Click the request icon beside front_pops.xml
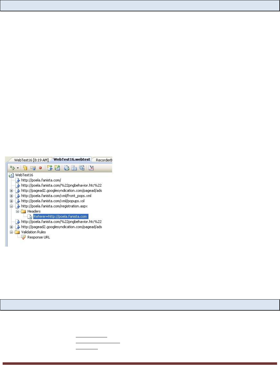Image resolution: width=280 pixels, height=365 pixels. [17, 196]
